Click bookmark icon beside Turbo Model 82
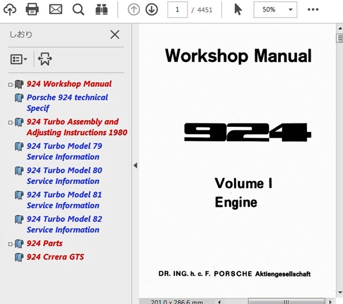The height and width of the screenshot is (304, 343). 19,219
